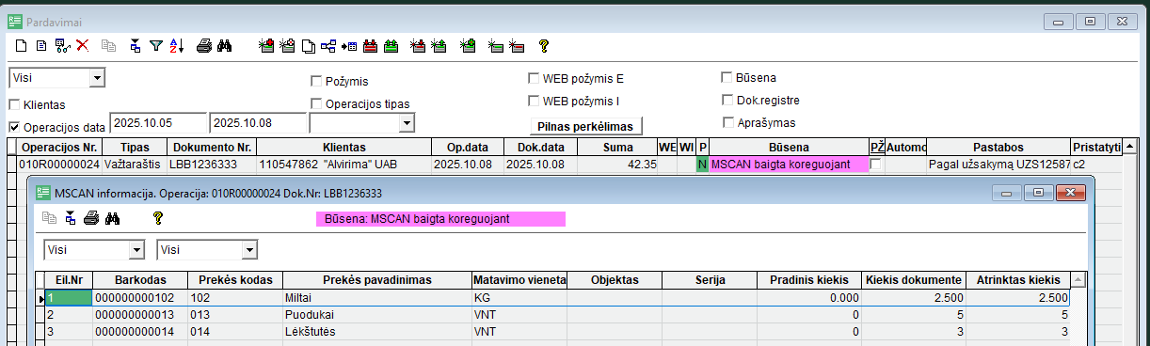Click the Prekės pavadinimas column header
This screenshot has height=346, width=1150.
(376, 279)
